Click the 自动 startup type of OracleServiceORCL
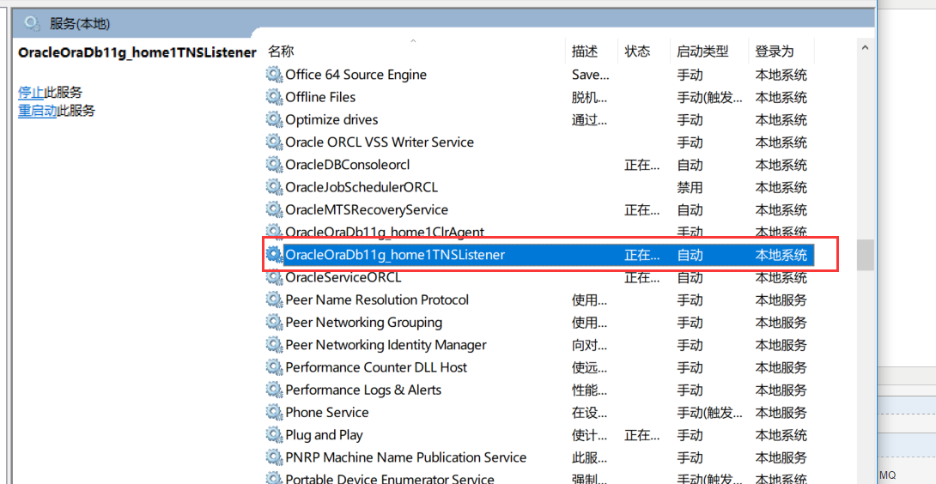Screen dimensions: 936x484 690,277
